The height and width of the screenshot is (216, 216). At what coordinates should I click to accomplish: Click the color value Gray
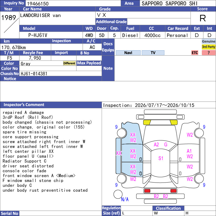click(25, 64)
